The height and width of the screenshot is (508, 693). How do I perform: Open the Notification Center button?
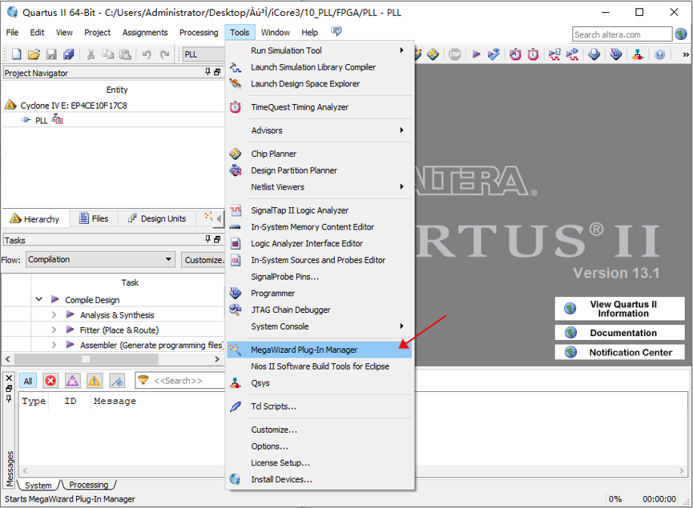(x=619, y=352)
